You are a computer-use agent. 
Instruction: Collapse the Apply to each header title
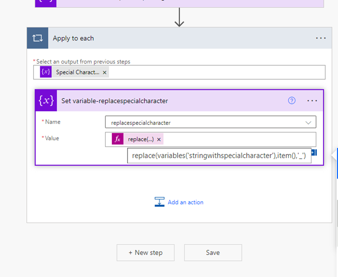tap(174, 38)
